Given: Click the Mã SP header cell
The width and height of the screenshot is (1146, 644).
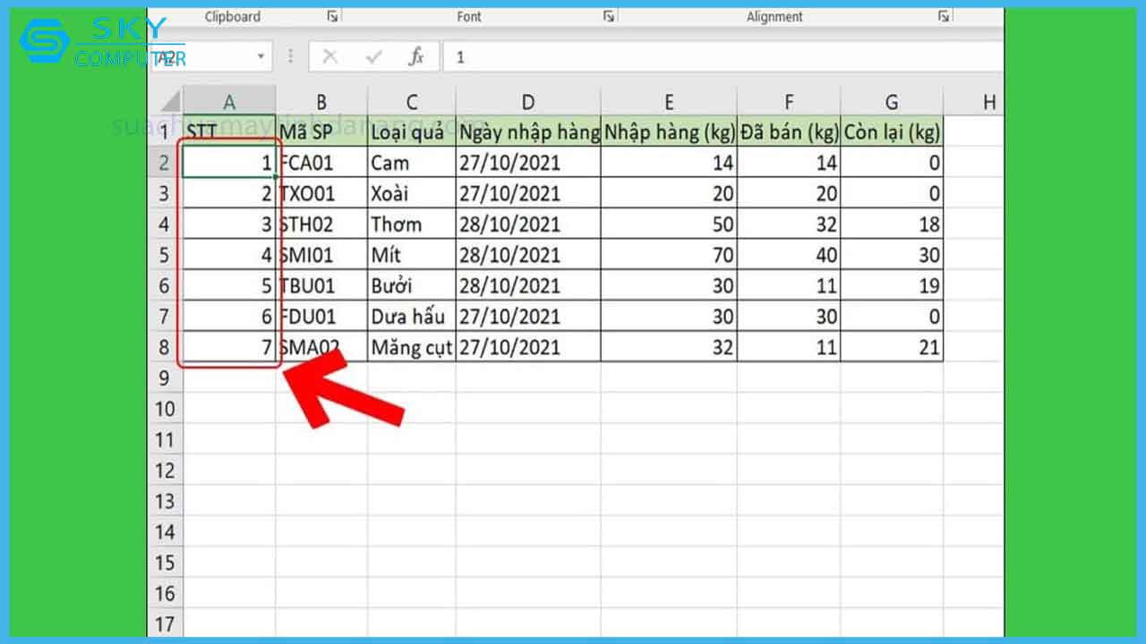Looking at the screenshot, I should (x=321, y=132).
